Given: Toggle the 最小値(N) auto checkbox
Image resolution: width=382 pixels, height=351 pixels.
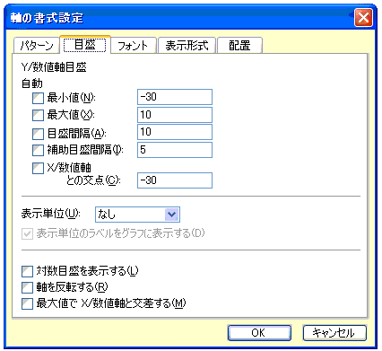Looking at the screenshot, I should tap(38, 98).
